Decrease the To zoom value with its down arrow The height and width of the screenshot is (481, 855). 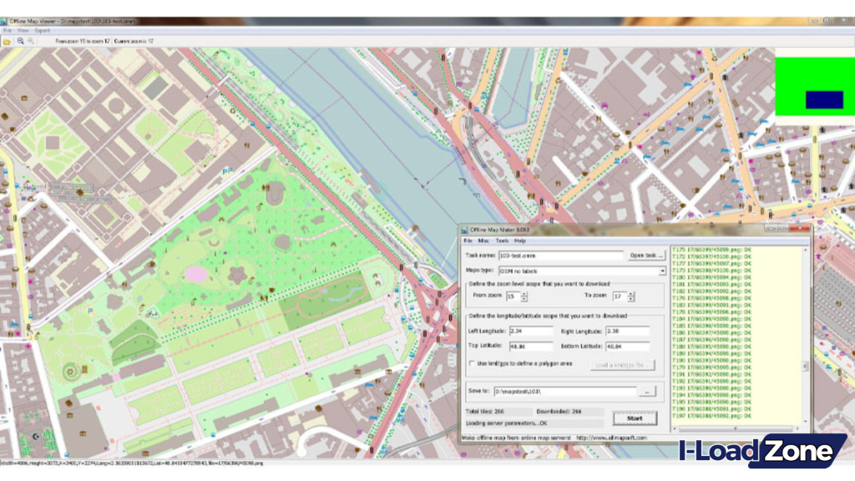pyautogui.click(x=630, y=298)
